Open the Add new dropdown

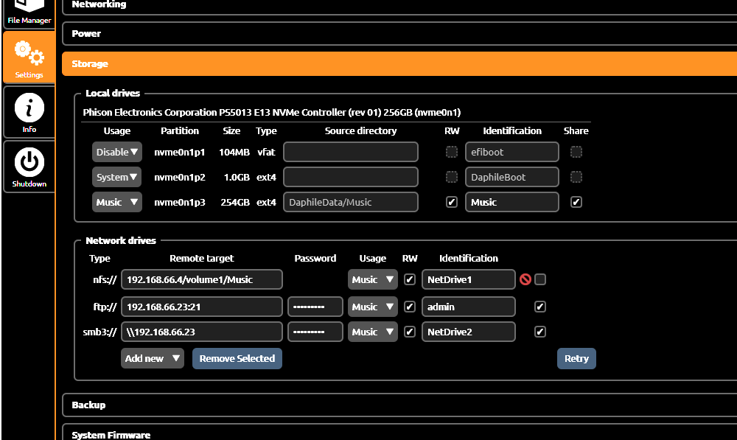click(153, 358)
